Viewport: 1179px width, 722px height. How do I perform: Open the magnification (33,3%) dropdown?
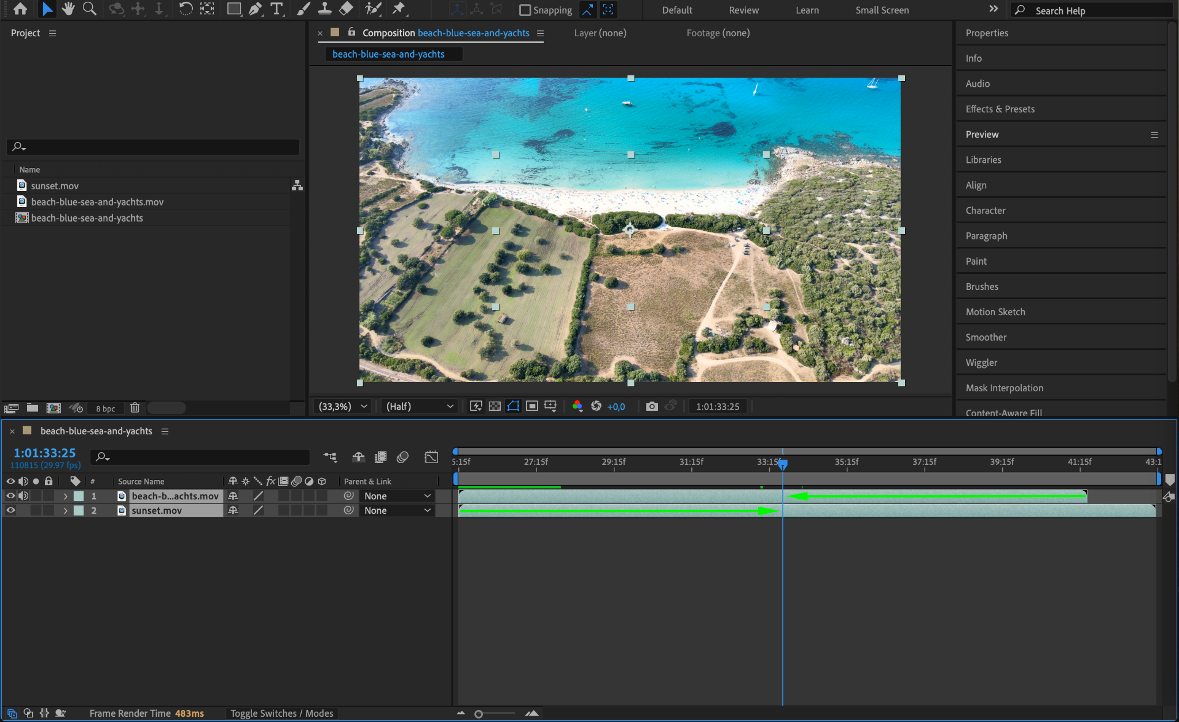click(343, 406)
